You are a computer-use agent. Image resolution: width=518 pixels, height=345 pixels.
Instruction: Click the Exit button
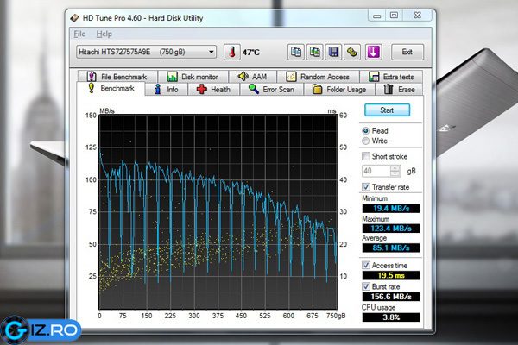click(407, 52)
